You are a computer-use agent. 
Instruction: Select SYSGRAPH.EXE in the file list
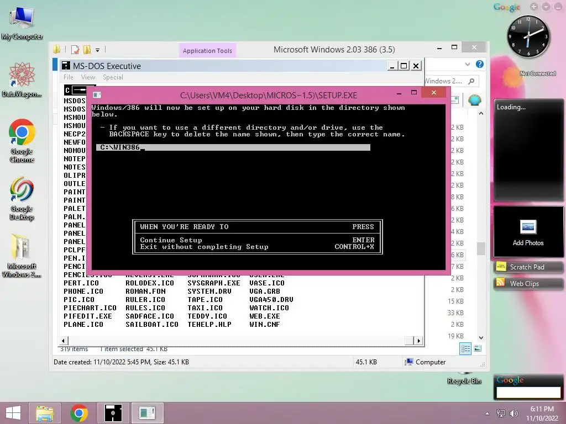pyautogui.click(x=214, y=283)
